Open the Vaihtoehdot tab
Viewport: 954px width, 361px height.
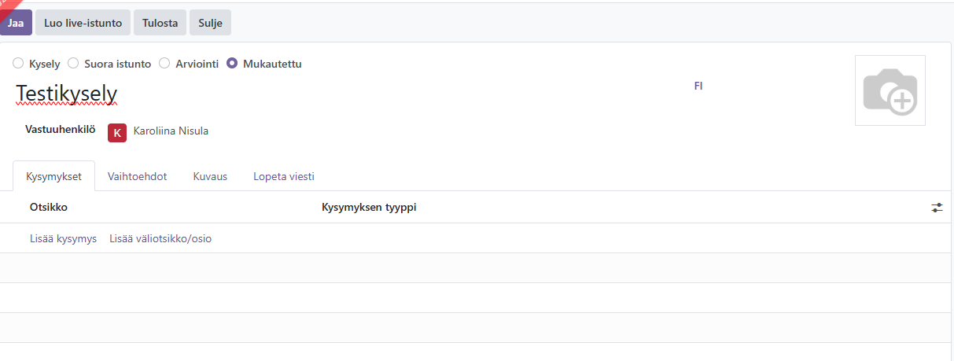(137, 176)
